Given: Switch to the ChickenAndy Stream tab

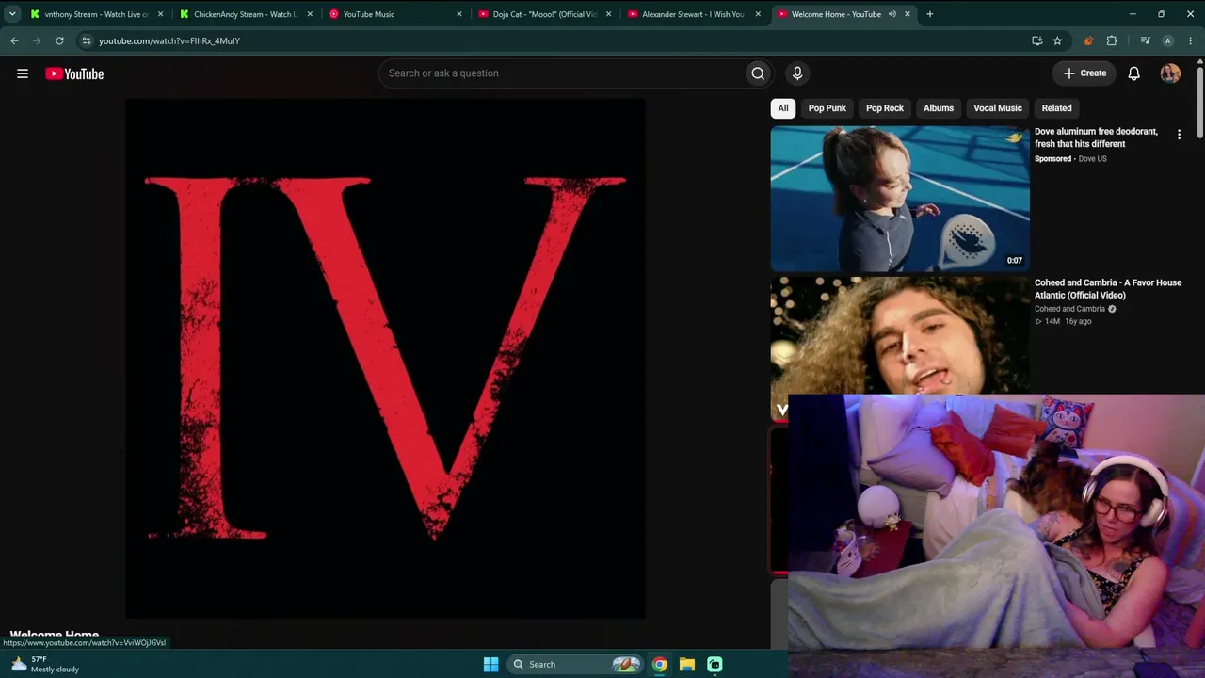Looking at the screenshot, I should 247,14.
